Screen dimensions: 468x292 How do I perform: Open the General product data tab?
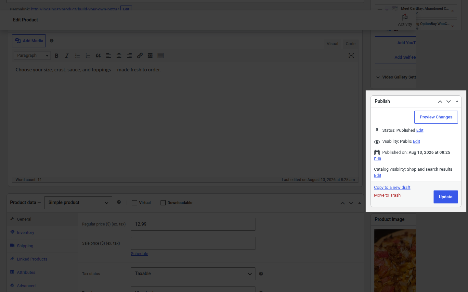pos(43,219)
